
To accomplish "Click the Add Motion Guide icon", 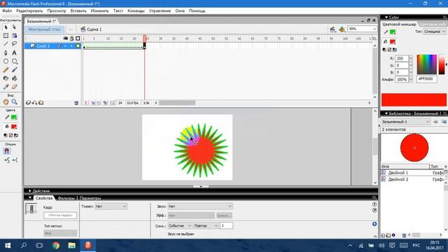I will pos(34,103).
